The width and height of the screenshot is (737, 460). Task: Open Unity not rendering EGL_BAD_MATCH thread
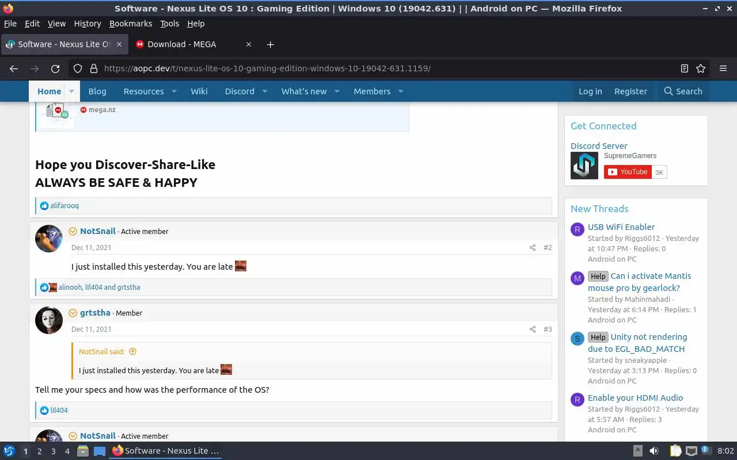click(637, 343)
